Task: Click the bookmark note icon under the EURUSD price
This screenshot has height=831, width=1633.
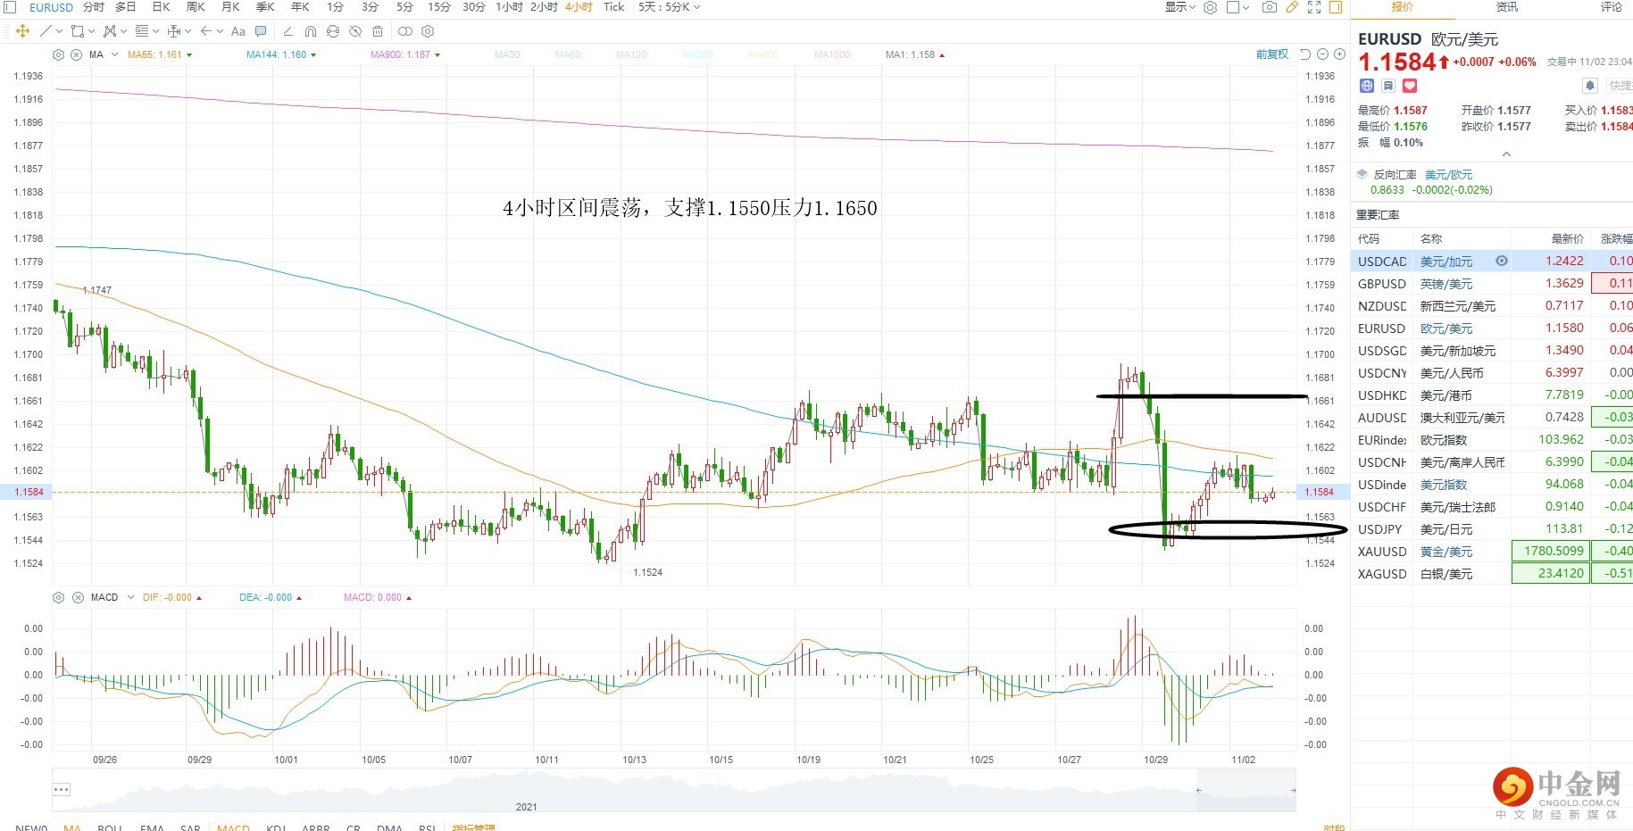Action: pyautogui.click(x=1388, y=86)
